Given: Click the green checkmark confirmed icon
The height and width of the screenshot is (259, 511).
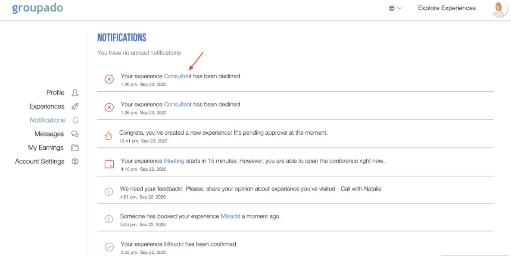Looking at the screenshot, I should point(109,247).
